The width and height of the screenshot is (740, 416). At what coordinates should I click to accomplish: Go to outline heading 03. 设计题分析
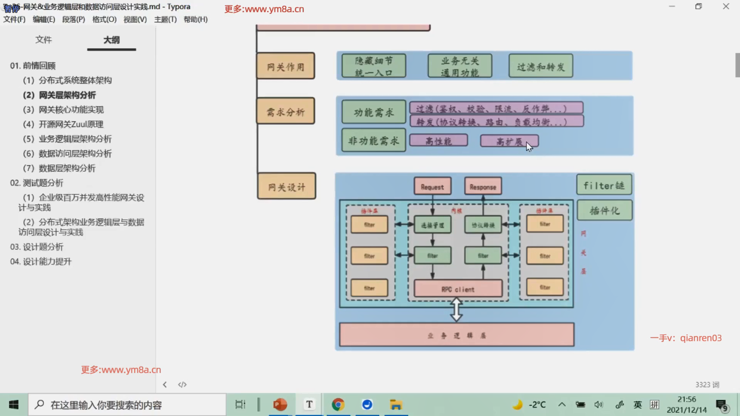click(x=37, y=247)
